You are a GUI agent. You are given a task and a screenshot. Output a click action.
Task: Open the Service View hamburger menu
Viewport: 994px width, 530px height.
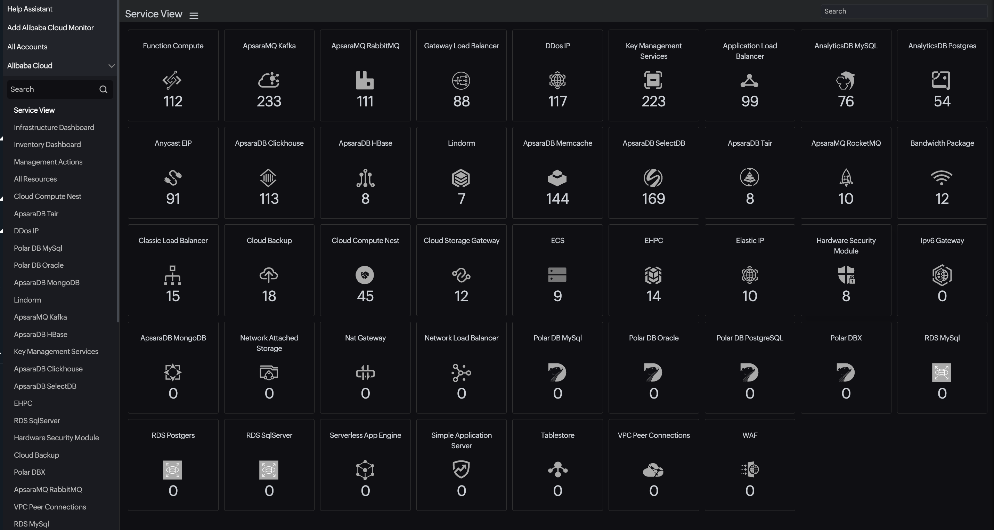pyautogui.click(x=194, y=15)
